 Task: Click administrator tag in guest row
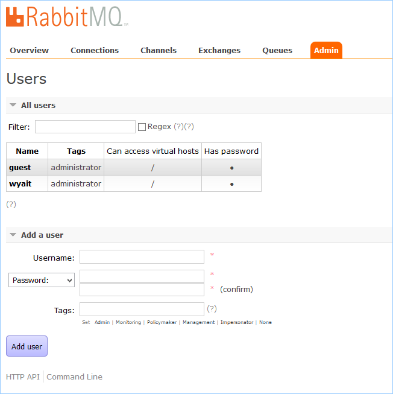(x=76, y=167)
